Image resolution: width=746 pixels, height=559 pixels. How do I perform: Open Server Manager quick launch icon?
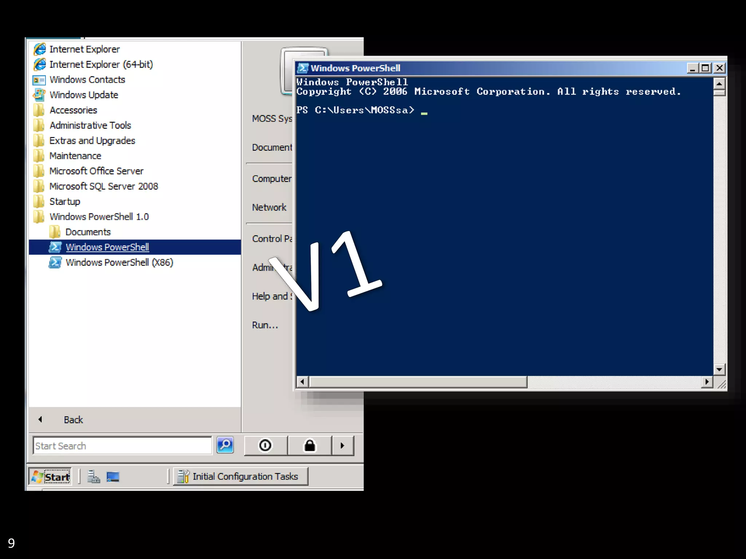tap(94, 477)
